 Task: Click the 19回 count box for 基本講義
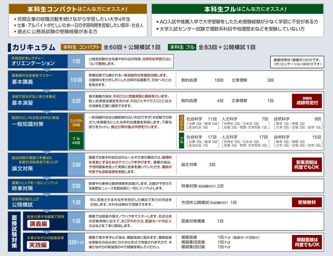point(76,80)
